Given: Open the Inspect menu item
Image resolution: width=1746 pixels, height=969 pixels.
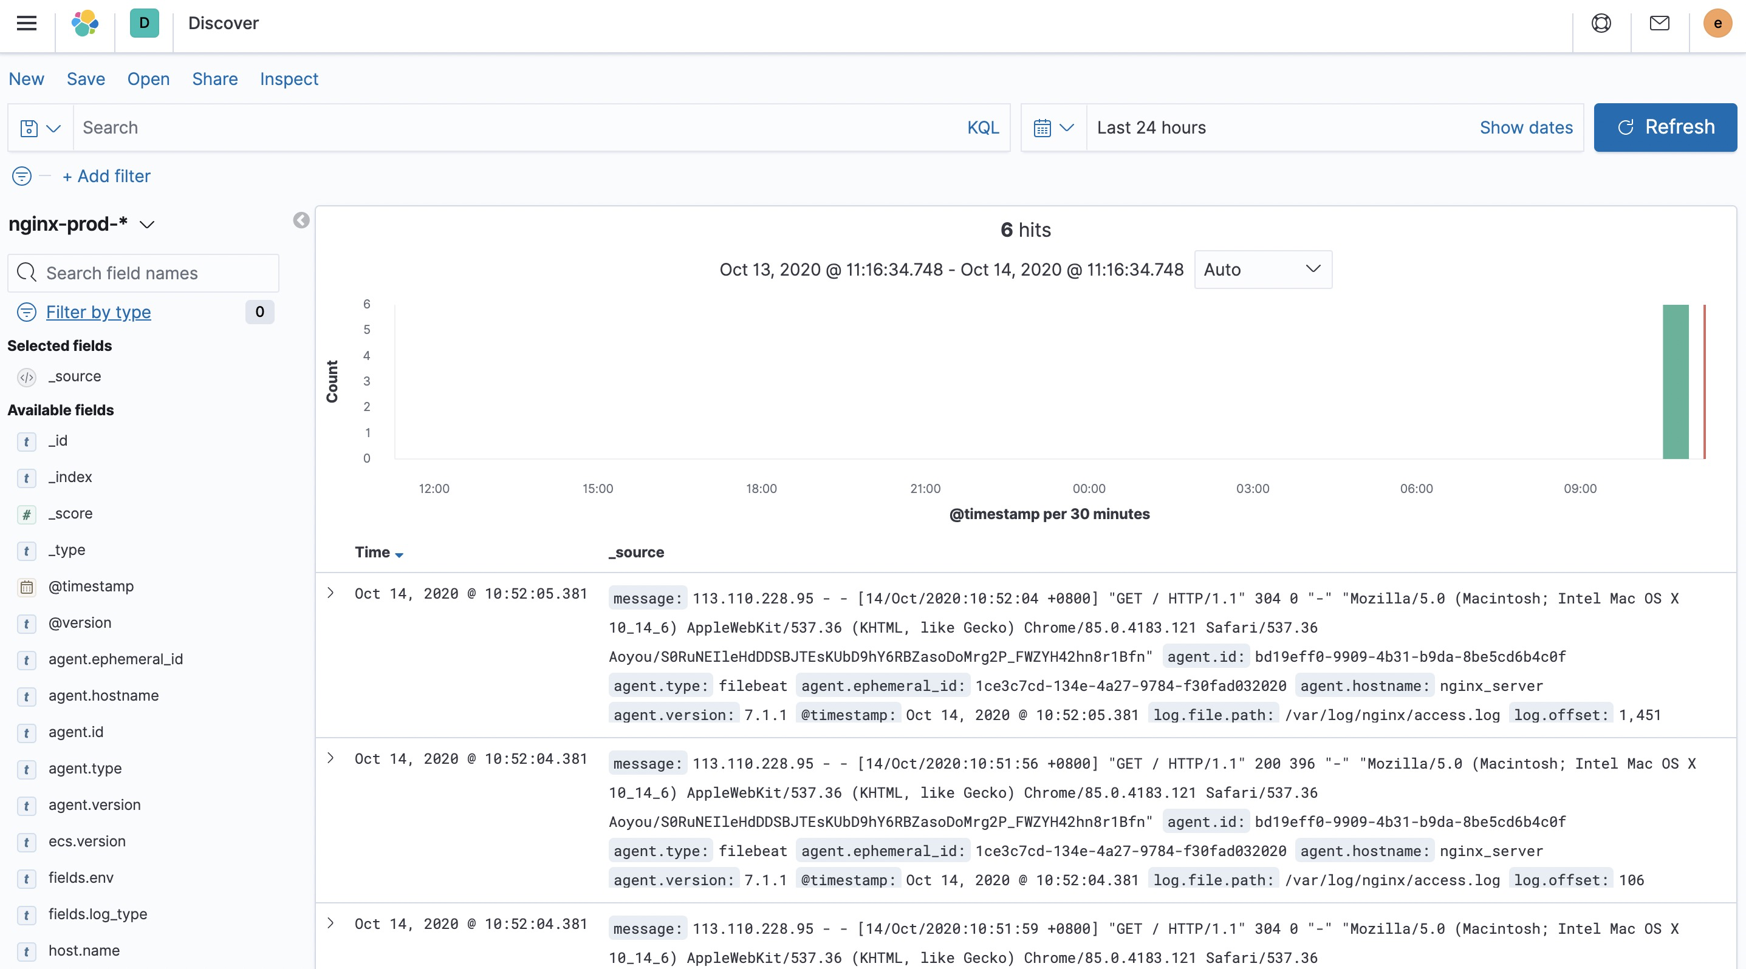Looking at the screenshot, I should [x=289, y=79].
